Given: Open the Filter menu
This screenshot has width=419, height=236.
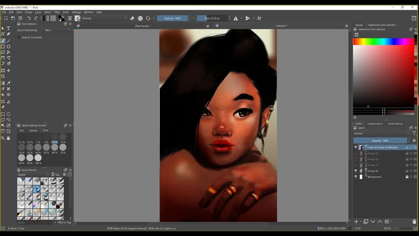Looking at the screenshot, I should 57,12.
